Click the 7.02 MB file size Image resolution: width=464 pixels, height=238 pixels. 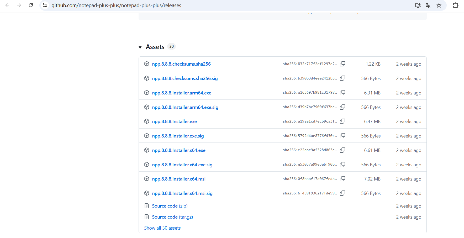372,179
